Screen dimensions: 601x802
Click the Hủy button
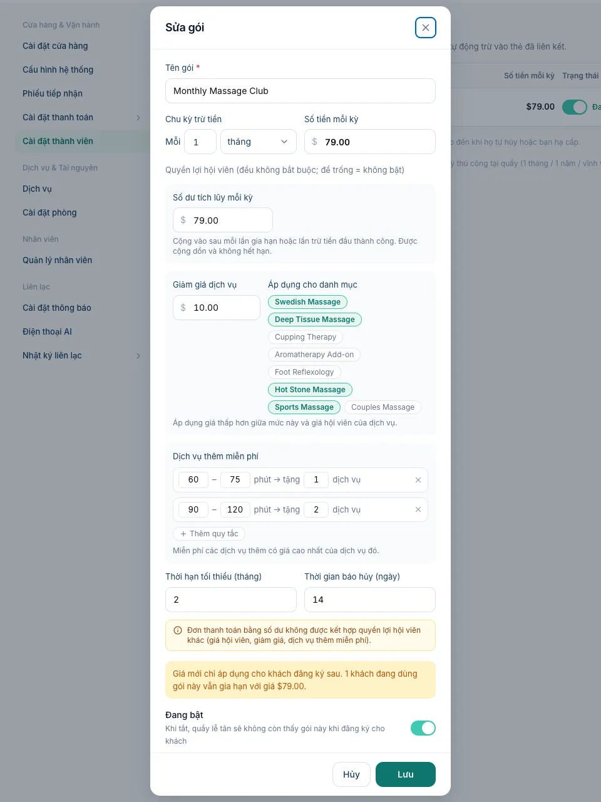coord(351,774)
